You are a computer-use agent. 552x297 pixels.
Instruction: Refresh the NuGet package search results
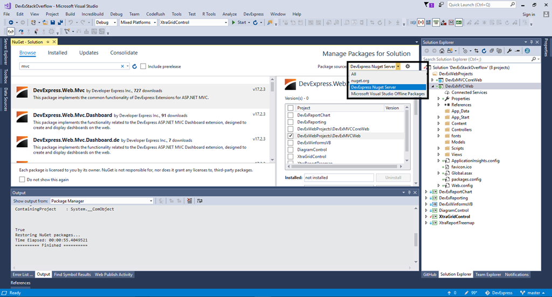134,66
